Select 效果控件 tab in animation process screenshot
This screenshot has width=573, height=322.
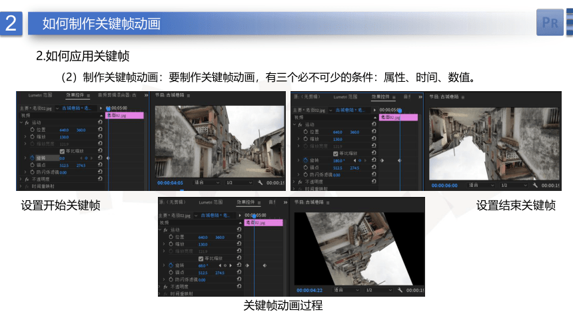[246, 202]
